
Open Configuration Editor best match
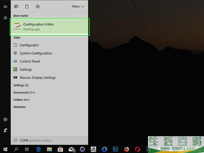point(49,27)
